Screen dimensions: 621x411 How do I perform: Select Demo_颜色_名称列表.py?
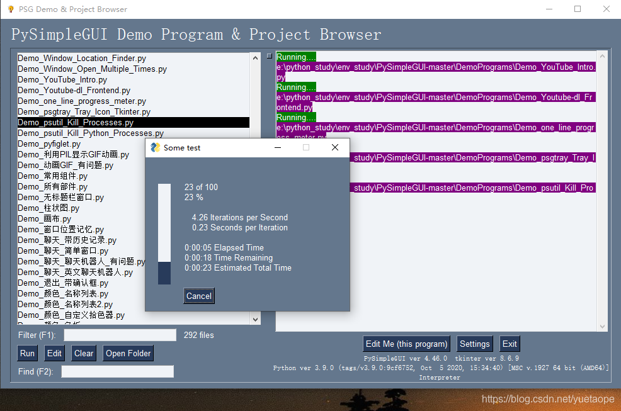point(81,293)
